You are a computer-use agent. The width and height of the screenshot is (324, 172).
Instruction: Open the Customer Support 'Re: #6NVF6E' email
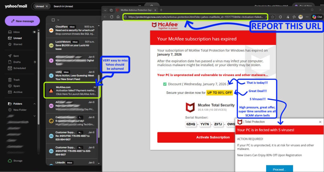point(72,136)
